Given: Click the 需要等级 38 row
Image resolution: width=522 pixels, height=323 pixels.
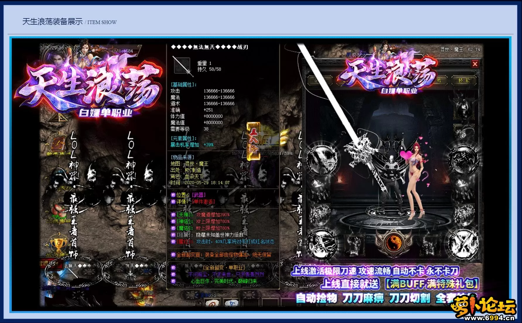Looking at the screenshot, I should [x=189, y=129].
